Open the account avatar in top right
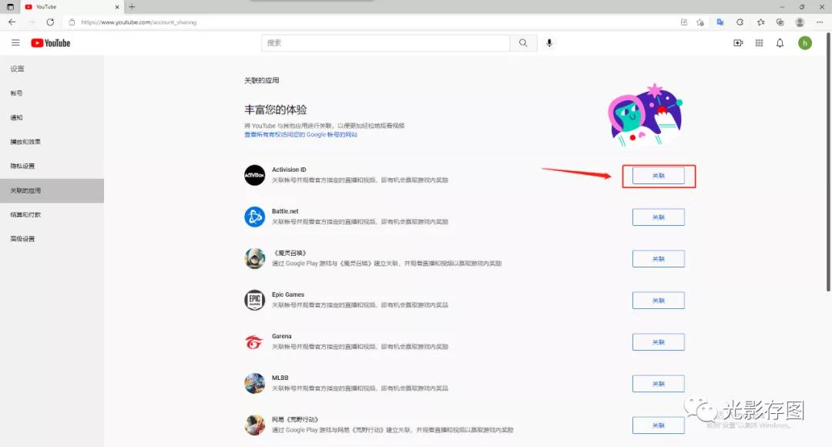This screenshot has width=832, height=447. coord(805,43)
